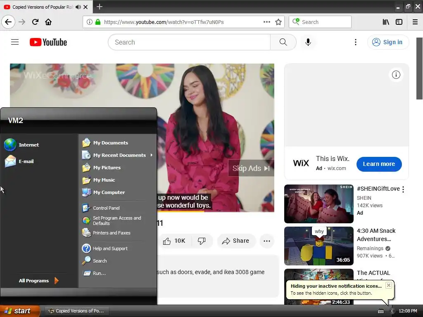Open the Firefox hamburger menu
The width and height of the screenshot is (423, 317).
pyautogui.click(x=415, y=22)
